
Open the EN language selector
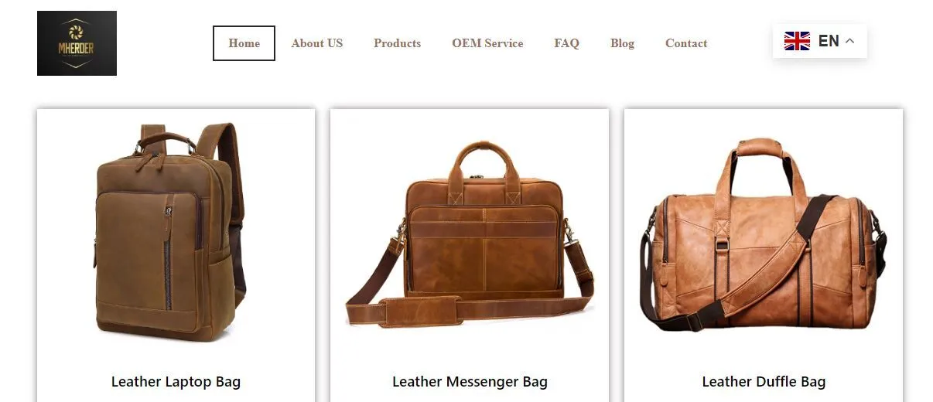(x=819, y=41)
